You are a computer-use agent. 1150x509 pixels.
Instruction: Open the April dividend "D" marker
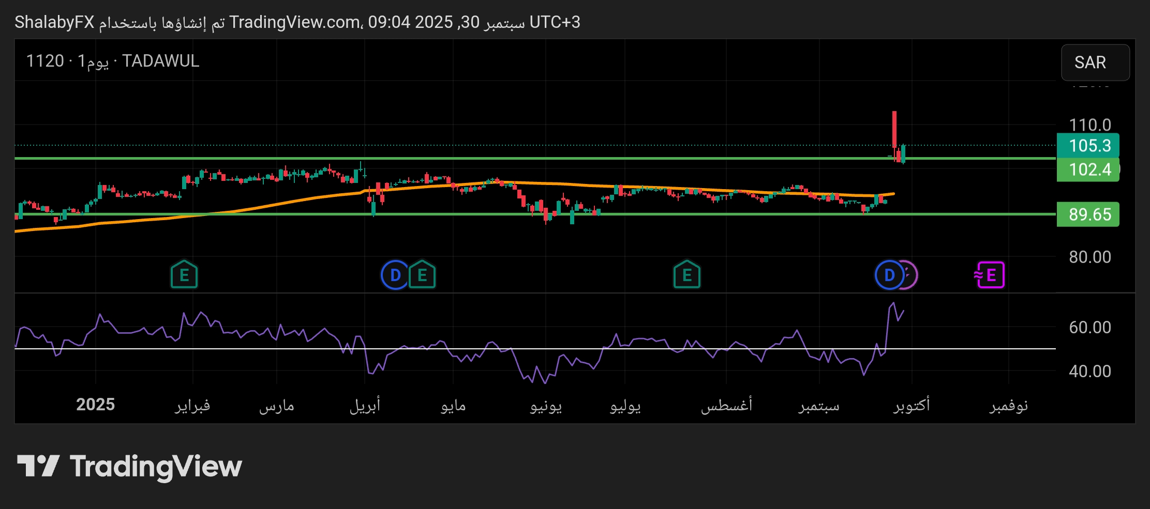395,275
